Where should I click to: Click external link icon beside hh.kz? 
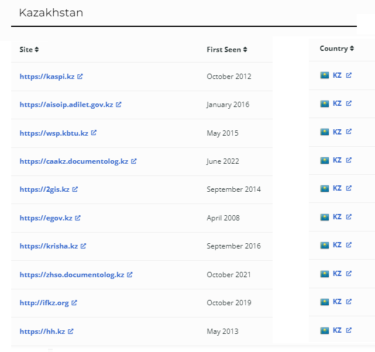pos(71,331)
